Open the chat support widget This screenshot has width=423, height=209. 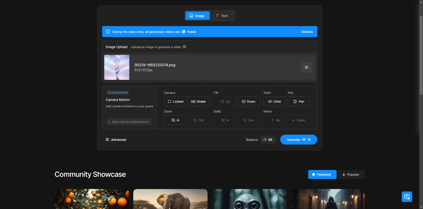click(x=407, y=197)
